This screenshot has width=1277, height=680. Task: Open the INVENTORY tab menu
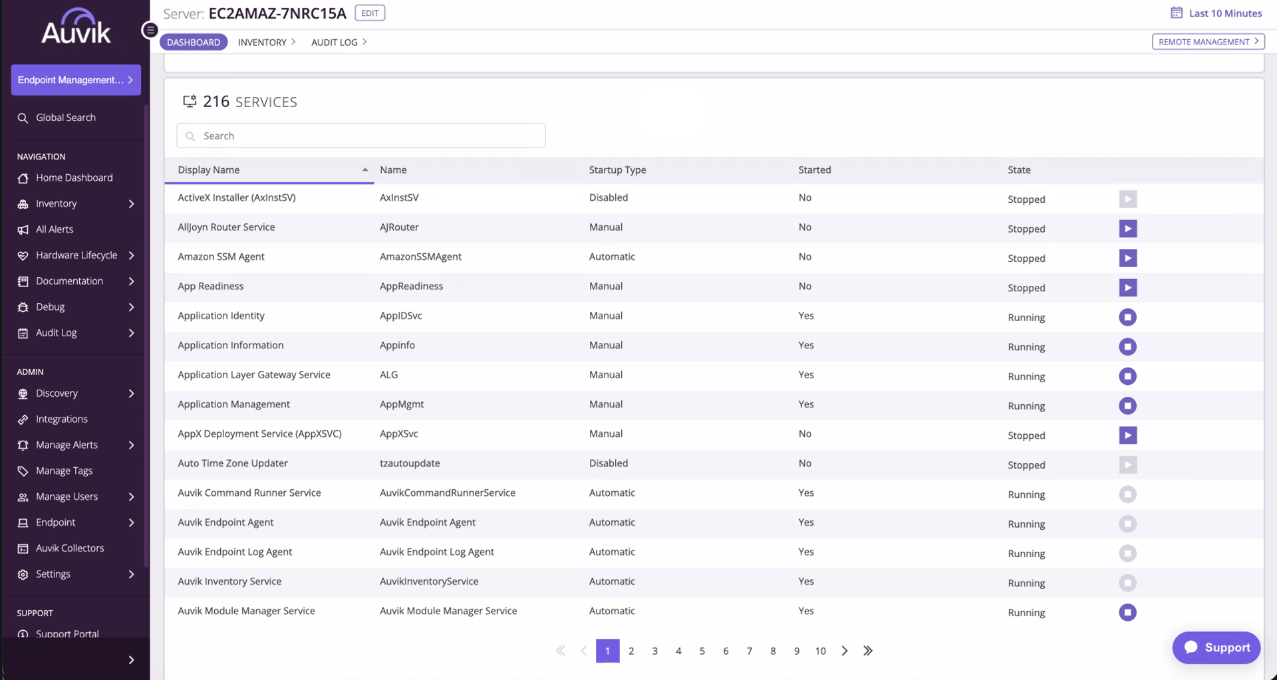click(x=267, y=42)
